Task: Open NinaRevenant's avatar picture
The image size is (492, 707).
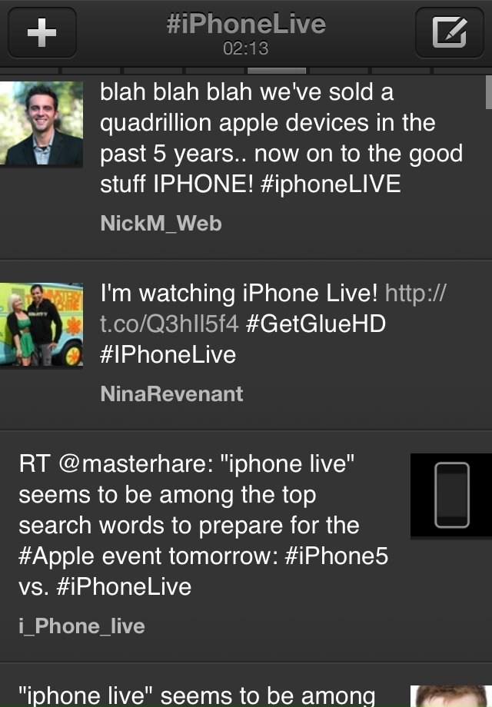Action: point(42,324)
